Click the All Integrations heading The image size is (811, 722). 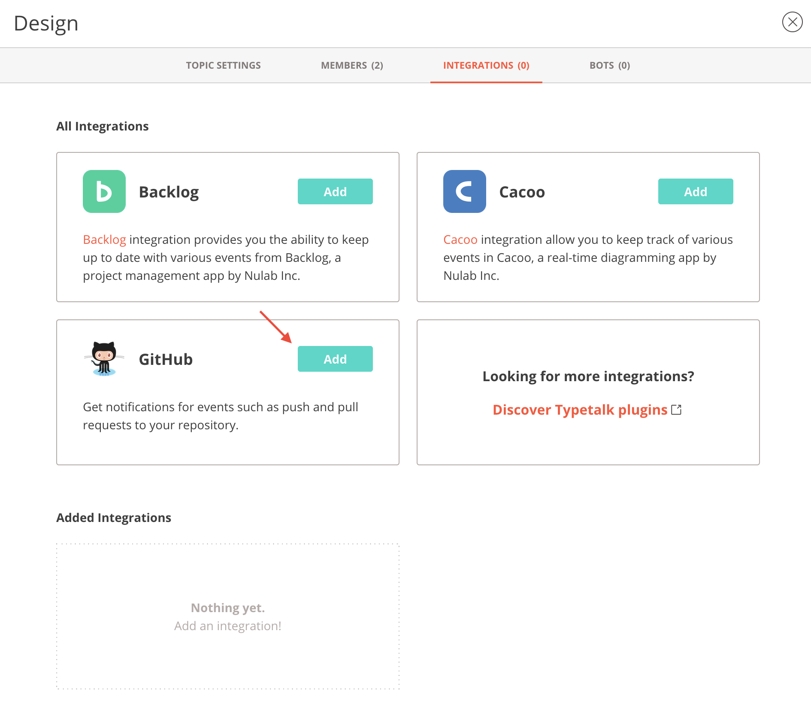102,126
